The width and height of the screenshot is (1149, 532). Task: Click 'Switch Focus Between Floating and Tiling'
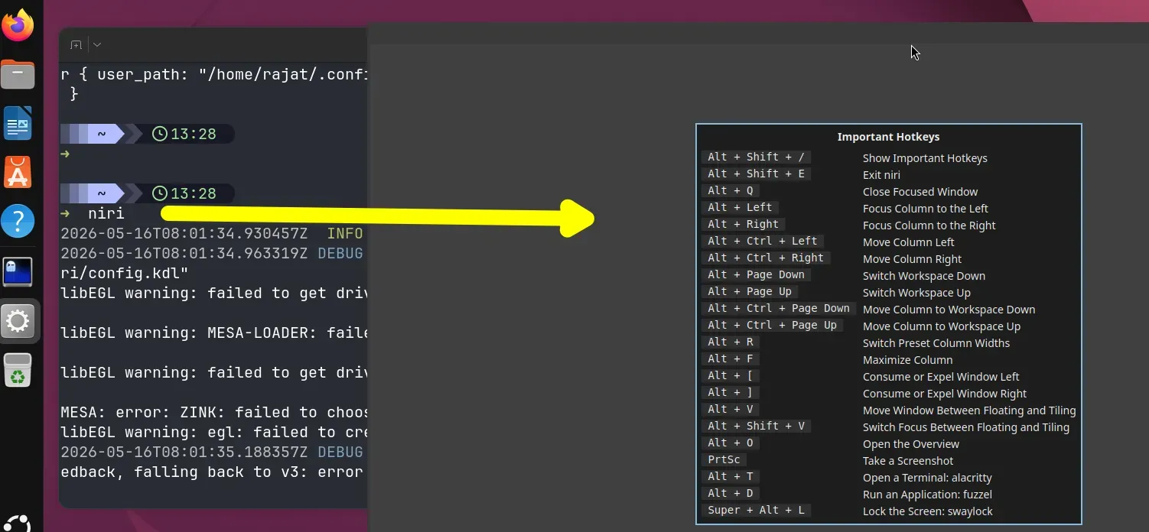point(966,427)
